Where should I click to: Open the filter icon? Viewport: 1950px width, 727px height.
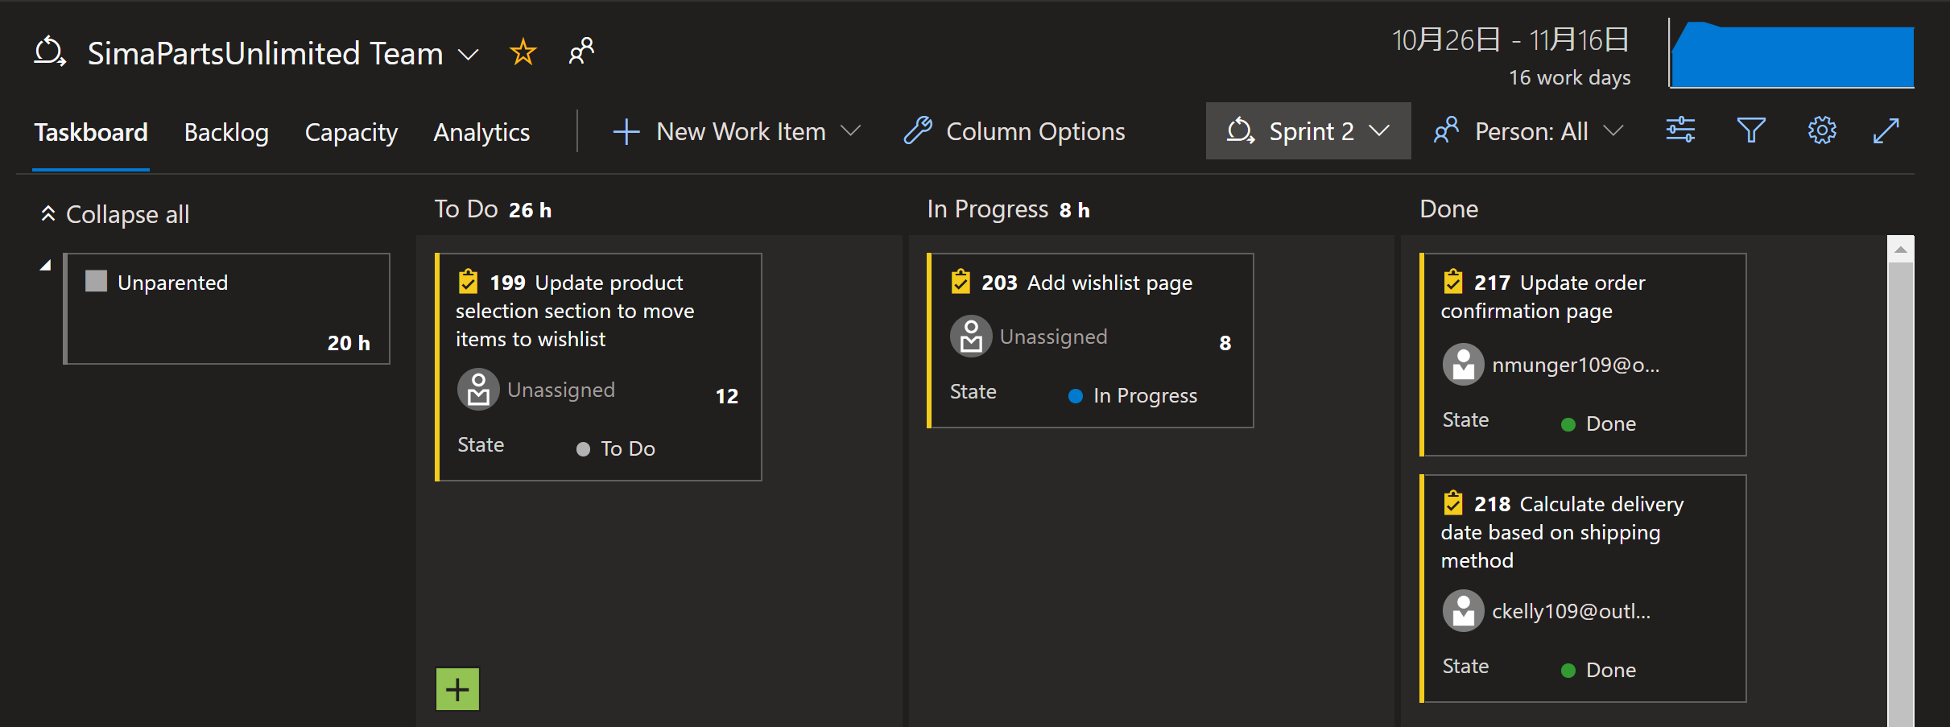click(1751, 130)
